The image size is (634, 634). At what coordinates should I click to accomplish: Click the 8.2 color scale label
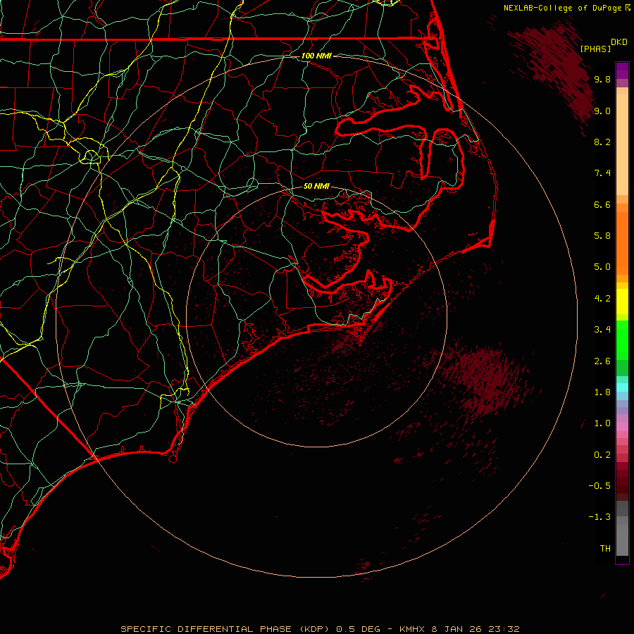click(602, 142)
